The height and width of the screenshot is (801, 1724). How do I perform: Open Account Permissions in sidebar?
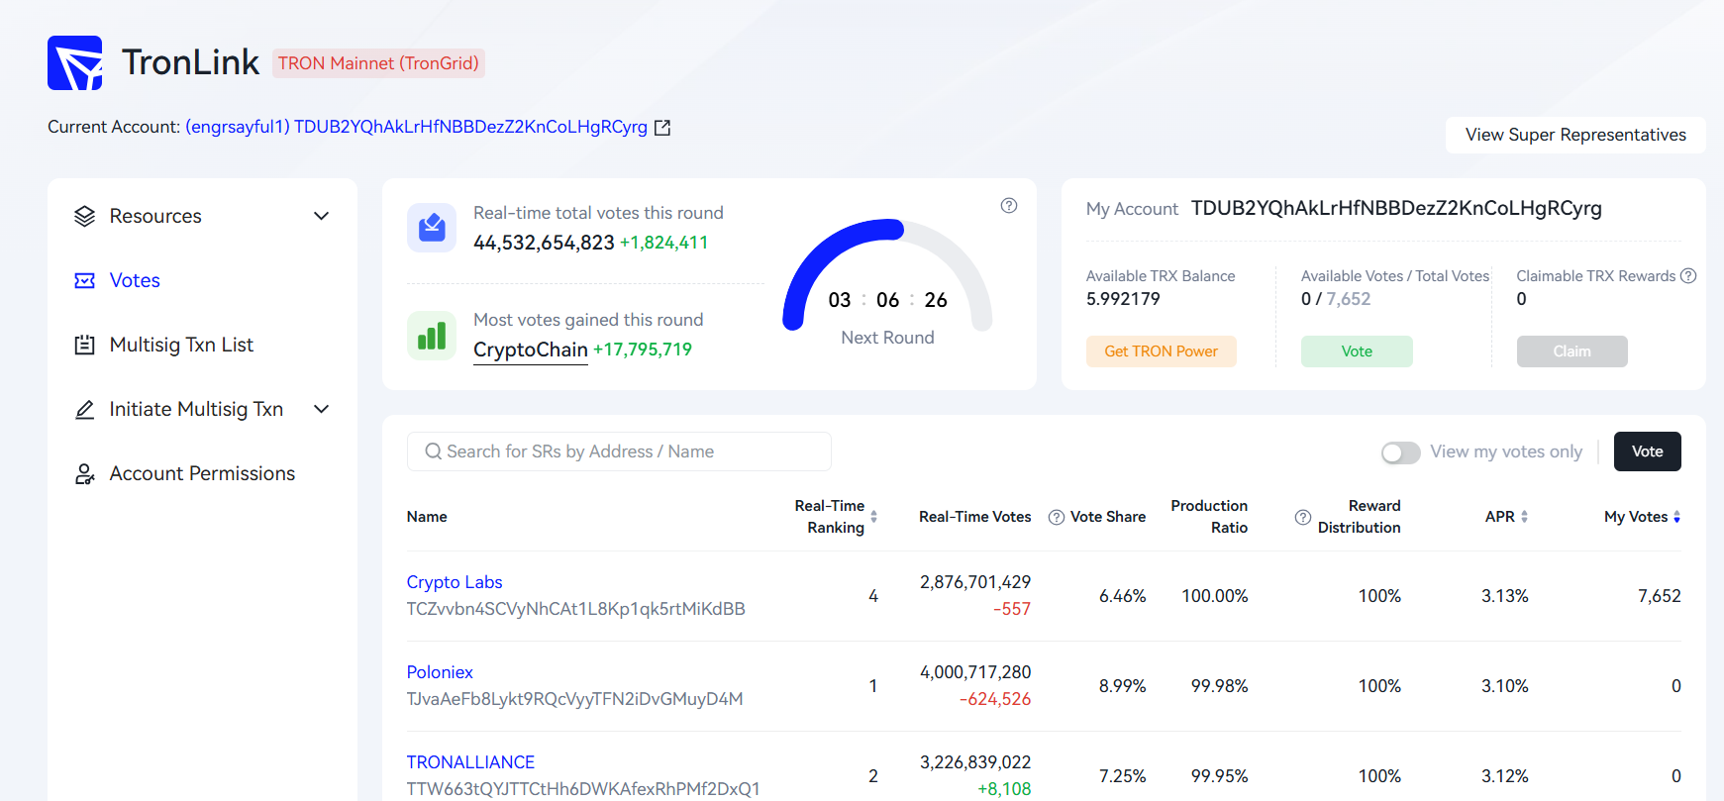[202, 473]
